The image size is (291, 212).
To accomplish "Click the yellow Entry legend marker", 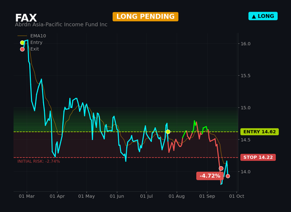I will 22,42.
